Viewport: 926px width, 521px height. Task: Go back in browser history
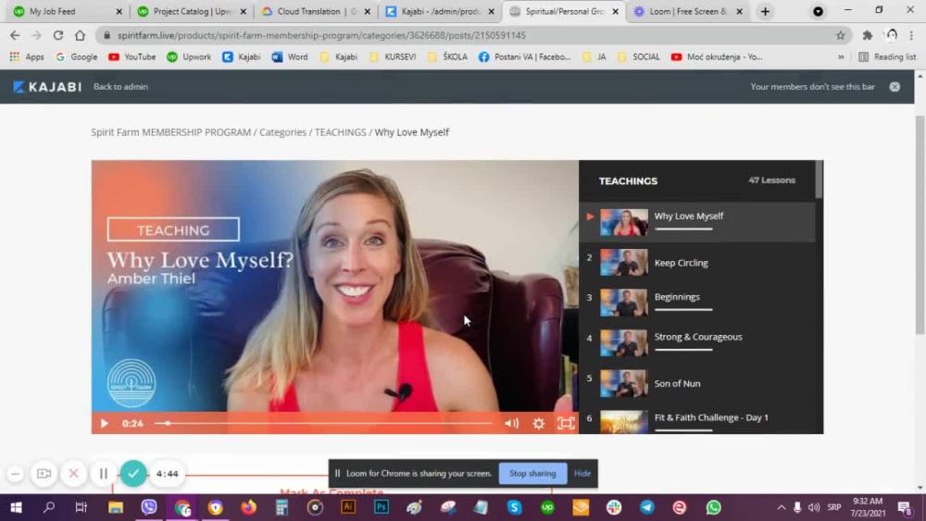pos(15,35)
